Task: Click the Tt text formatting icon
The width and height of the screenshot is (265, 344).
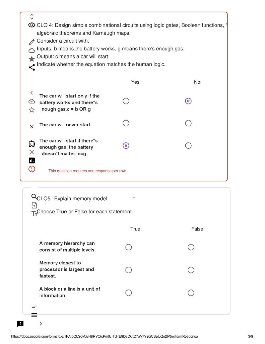Action: [35, 213]
